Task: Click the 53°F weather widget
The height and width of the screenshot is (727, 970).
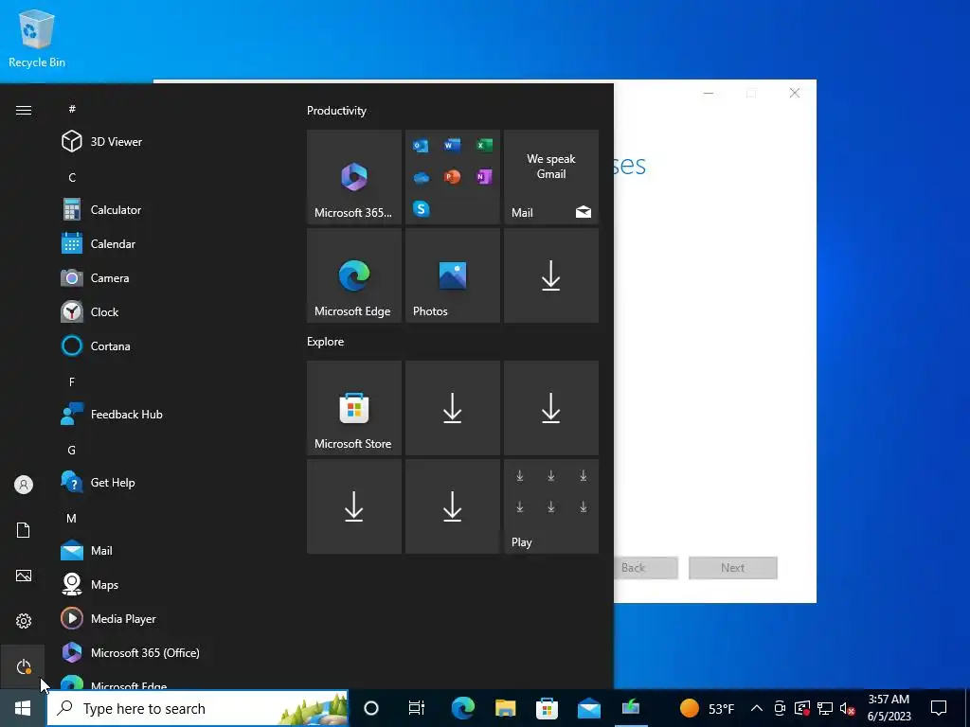Action: [707, 708]
